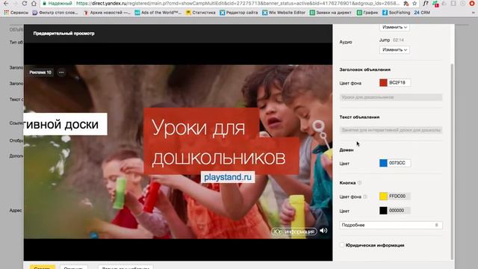Click the help icon next to Кнопка
This screenshot has width=478, height=269.
(x=359, y=182)
